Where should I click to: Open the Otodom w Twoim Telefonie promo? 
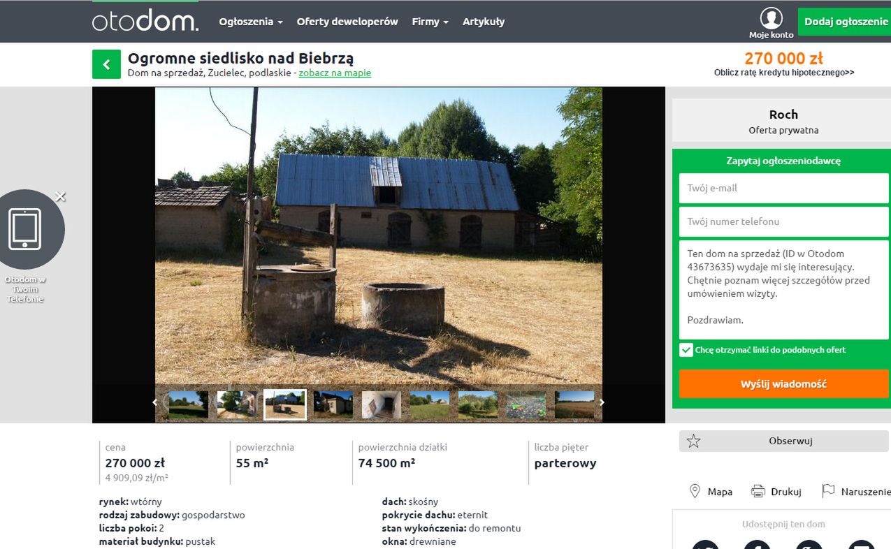[25, 229]
